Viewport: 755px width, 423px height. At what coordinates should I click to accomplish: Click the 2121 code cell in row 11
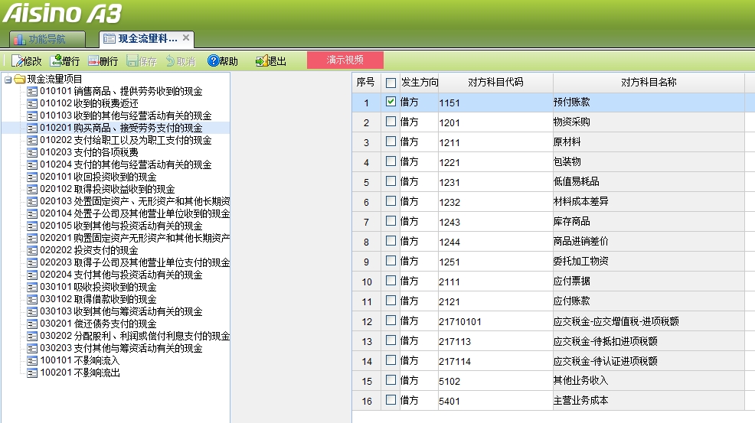click(x=450, y=303)
